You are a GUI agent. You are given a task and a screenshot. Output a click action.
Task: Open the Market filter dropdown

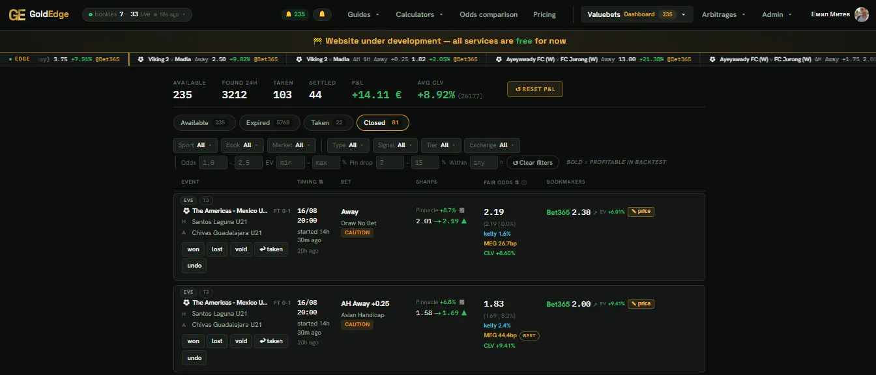291,145
